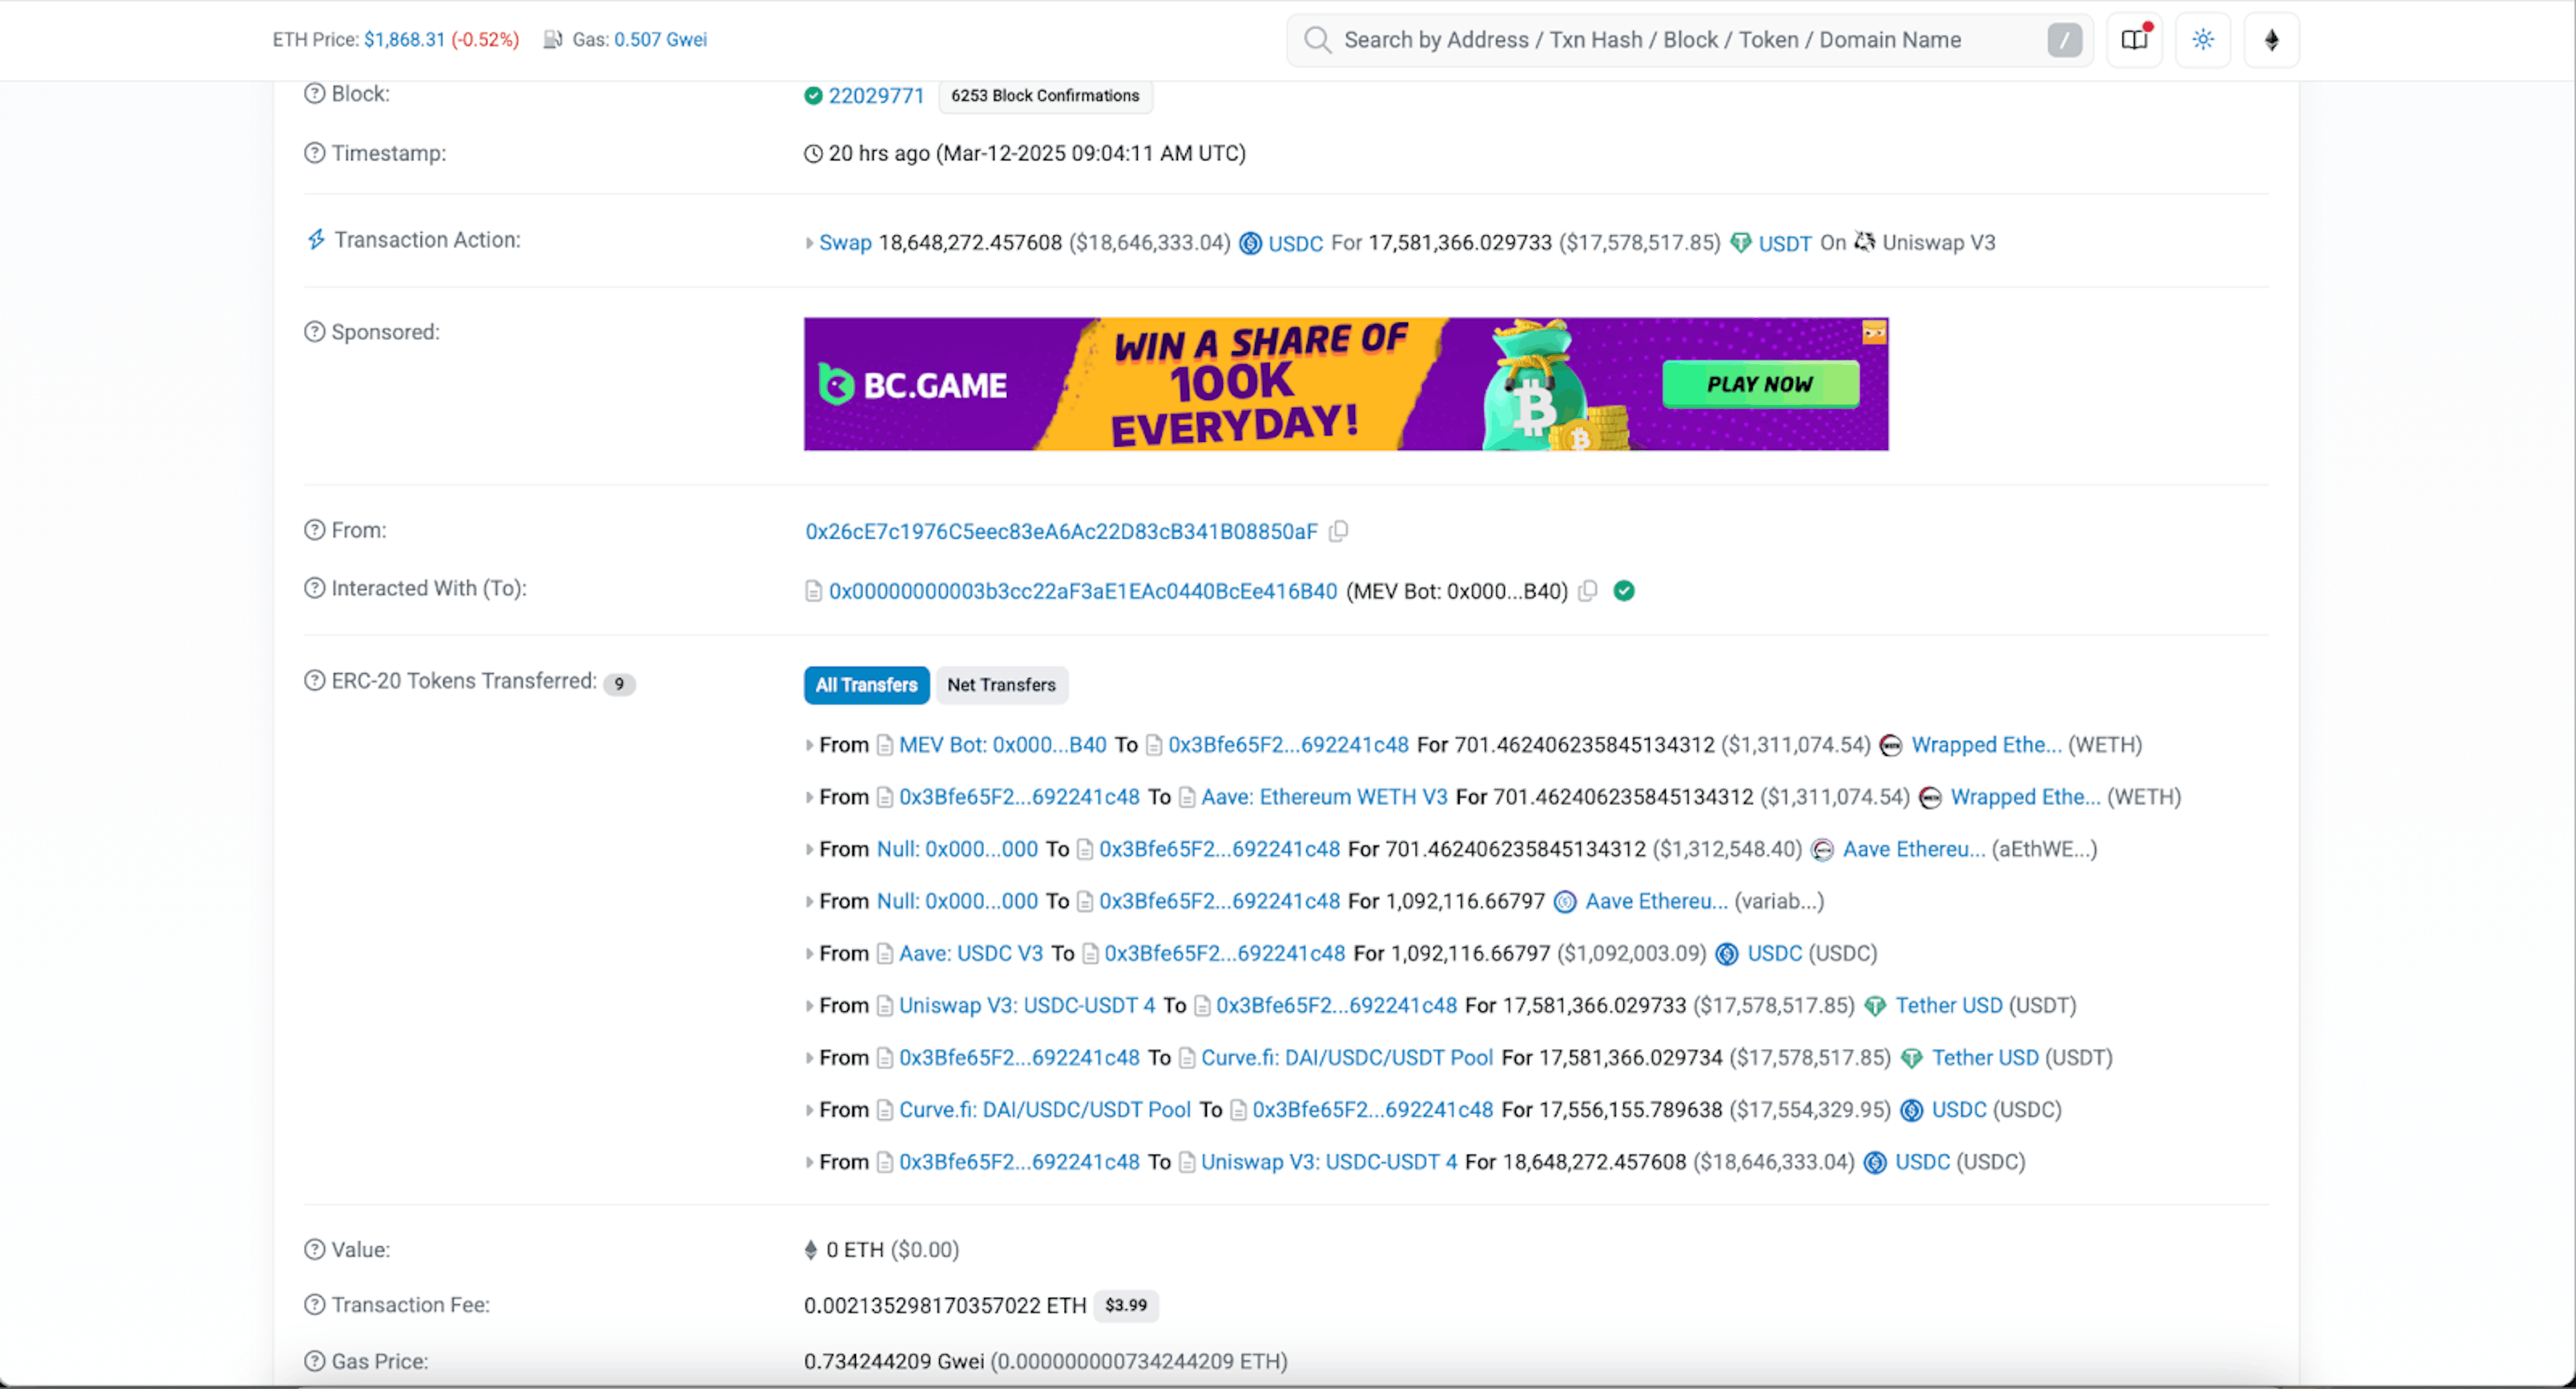Expand first WETH transfer row arrow
This screenshot has width=2576, height=1389.
pyautogui.click(x=809, y=745)
